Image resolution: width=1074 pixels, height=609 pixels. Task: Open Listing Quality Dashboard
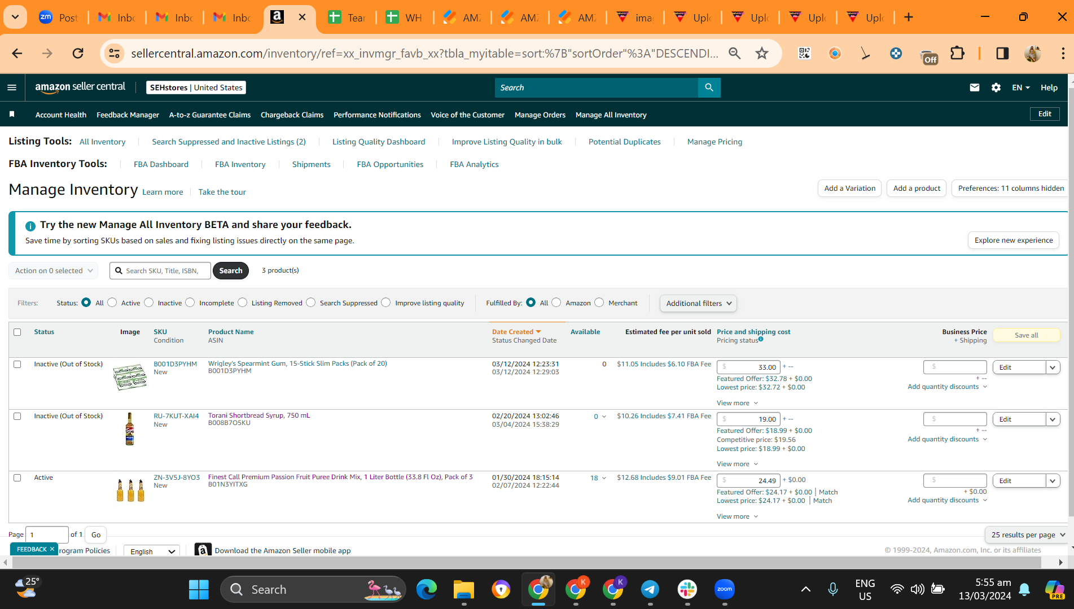pyautogui.click(x=379, y=142)
